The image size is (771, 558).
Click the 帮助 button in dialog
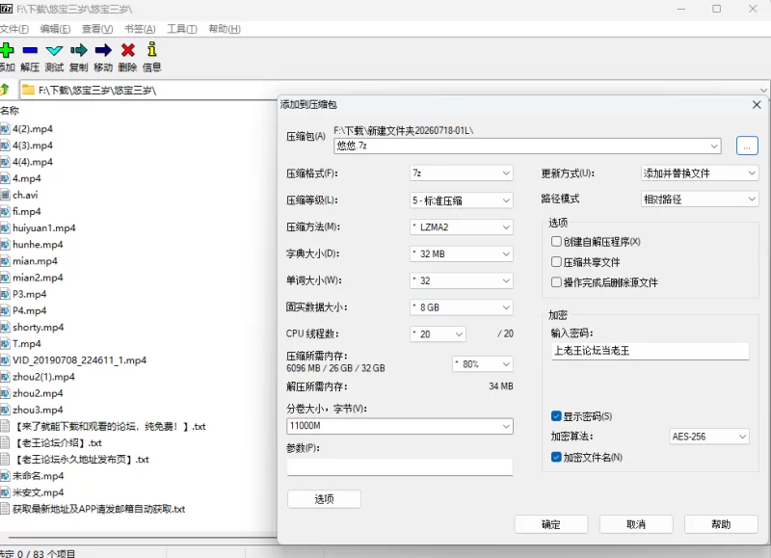point(721,524)
